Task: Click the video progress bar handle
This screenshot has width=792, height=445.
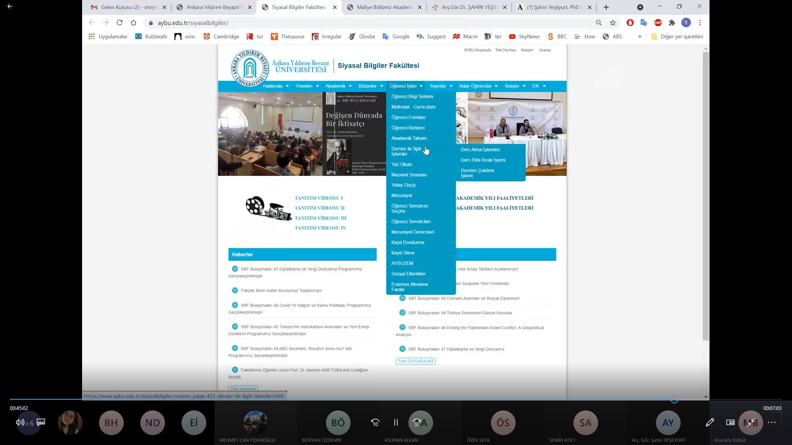Action: [x=674, y=399]
